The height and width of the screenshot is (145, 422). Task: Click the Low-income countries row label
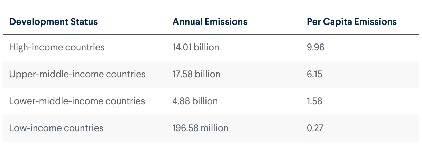tap(56, 128)
